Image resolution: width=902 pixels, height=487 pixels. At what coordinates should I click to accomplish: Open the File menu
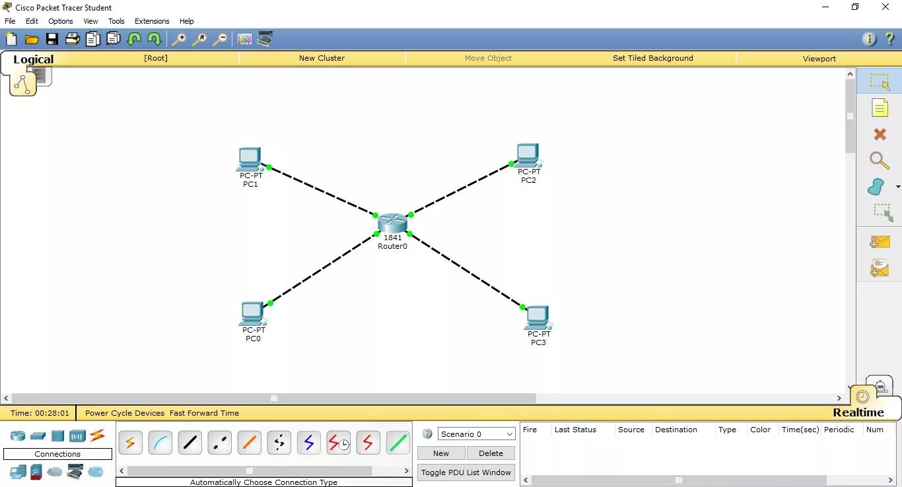point(10,21)
